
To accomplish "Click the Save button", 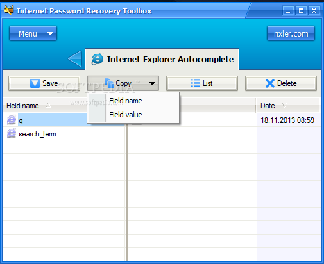I will point(44,83).
